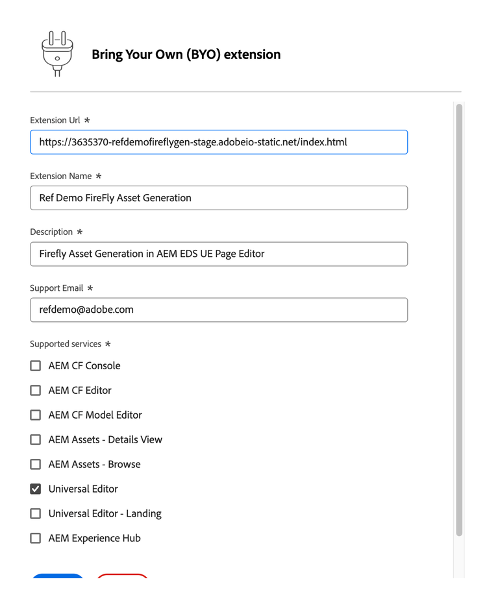This screenshot has width=487, height=599.
Task: Click the Bring Your Own (BYO) extension title
Action: (x=186, y=55)
